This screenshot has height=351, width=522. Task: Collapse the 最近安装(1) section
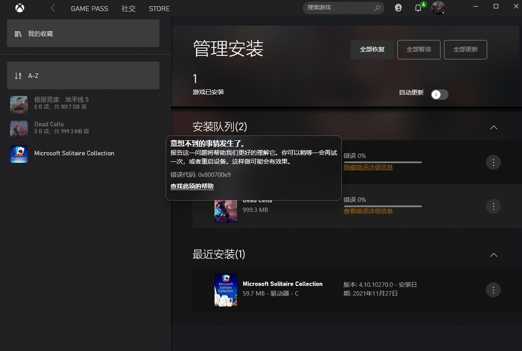click(494, 255)
